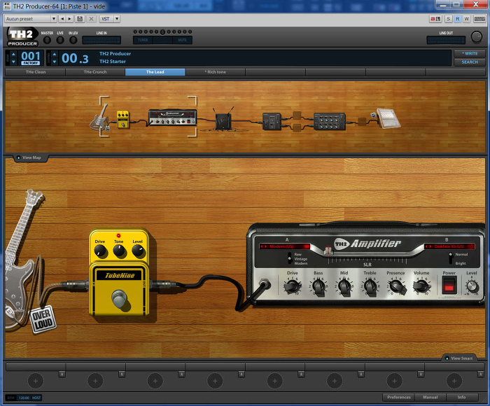This screenshot has width=490, height=406.
Task: Toggle the MUTE button
Action: [182, 40]
